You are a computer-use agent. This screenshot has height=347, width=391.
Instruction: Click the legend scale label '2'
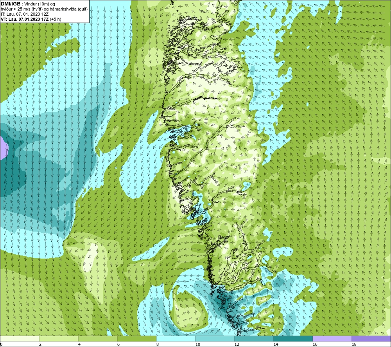click(40, 345)
